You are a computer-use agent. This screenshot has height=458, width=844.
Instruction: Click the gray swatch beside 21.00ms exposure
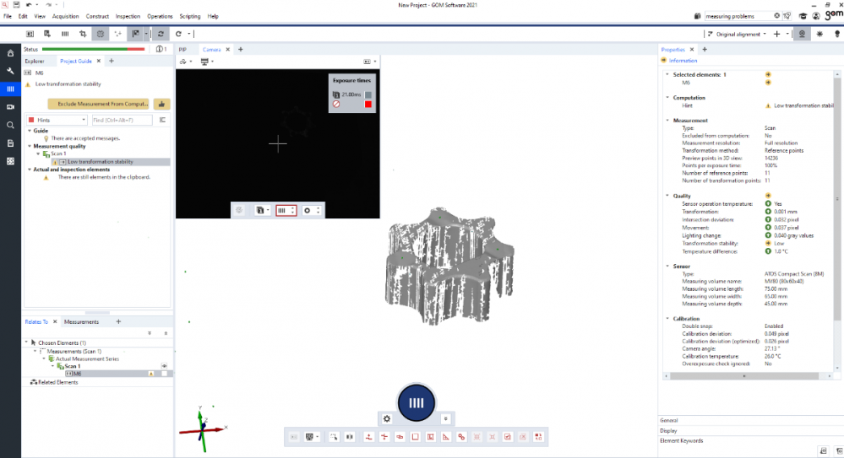pyautogui.click(x=368, y=94)
